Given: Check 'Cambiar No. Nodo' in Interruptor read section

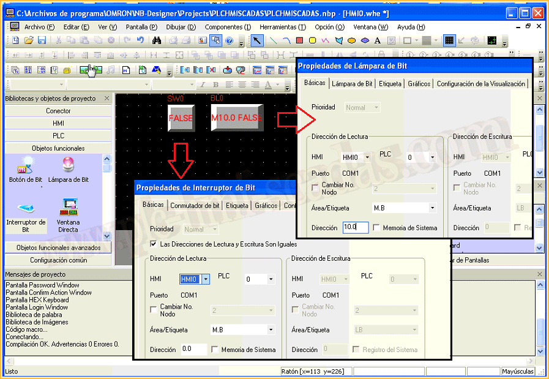Looking at the screenshot, I should coord(154,310).
